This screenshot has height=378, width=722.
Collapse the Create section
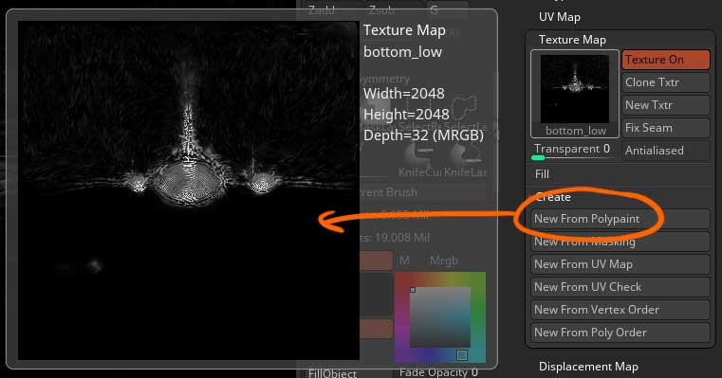tap(553, 197)
